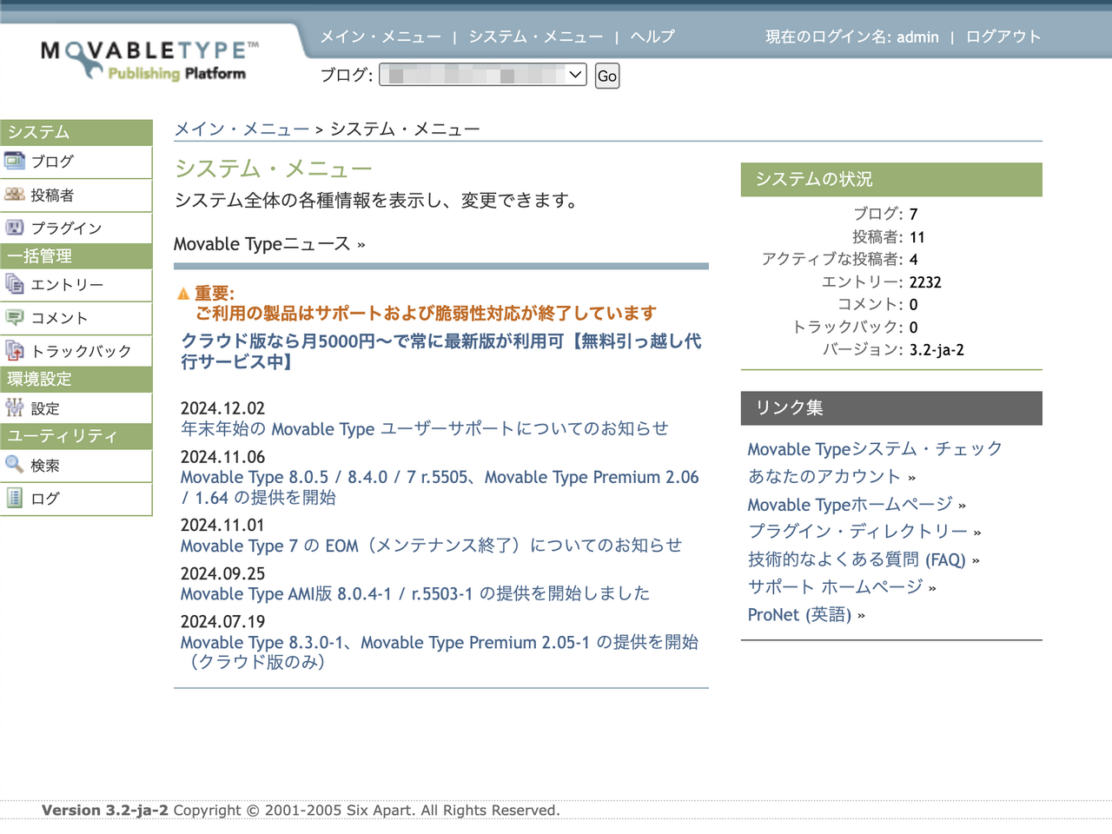Click the アクティブな投稿者 count 4

point(914,260)
